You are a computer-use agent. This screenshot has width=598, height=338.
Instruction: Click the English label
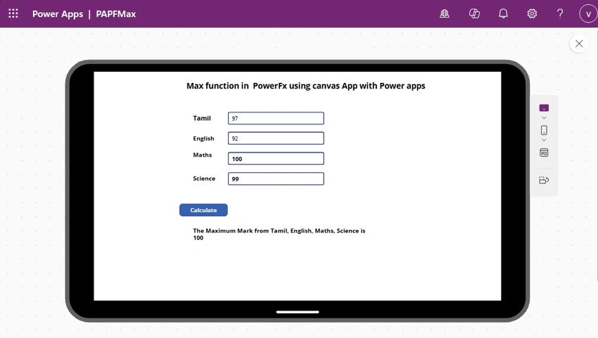pyautogui.click(x=203, y=138)
